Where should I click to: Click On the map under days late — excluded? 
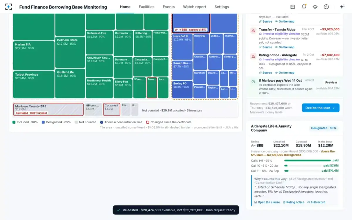(x=285, y=21)
